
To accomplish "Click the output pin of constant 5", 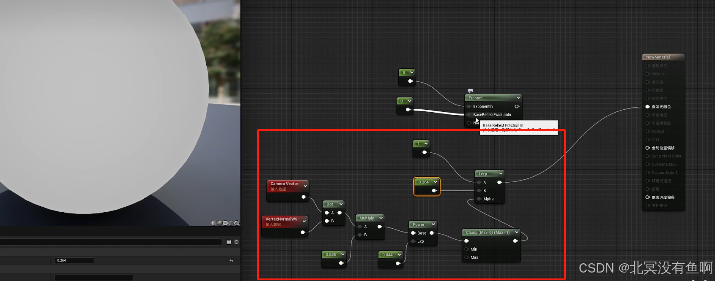I will pyautogui.click(x=410, y=81).
